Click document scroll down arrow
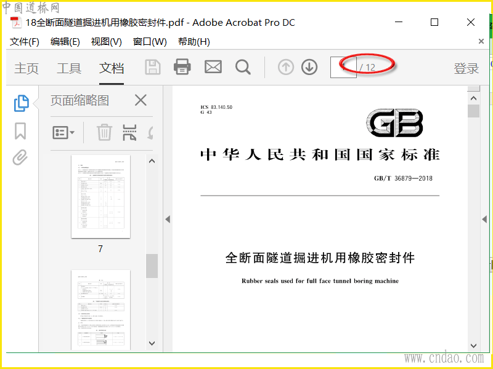This screenshot has height=369, width=493. tap(473, 346)
